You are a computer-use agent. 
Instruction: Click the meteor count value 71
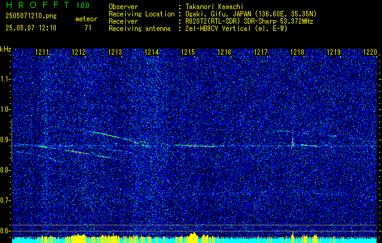coord(88,28)
